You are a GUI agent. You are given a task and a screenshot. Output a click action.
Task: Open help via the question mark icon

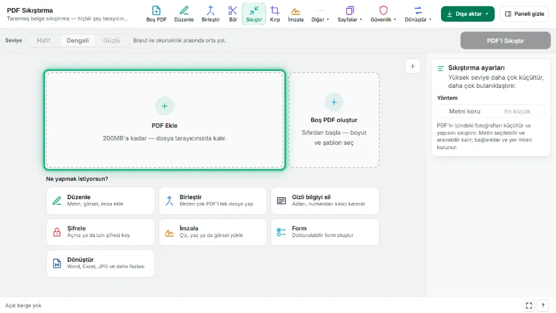[x=543, y=305]
